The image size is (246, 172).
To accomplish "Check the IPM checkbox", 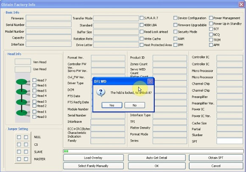I will [175, 45].
